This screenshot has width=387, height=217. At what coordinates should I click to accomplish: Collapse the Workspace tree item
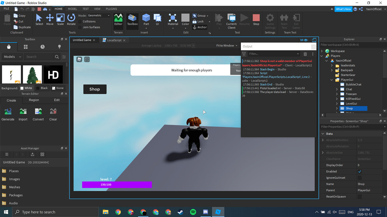(x=322, y=51)
